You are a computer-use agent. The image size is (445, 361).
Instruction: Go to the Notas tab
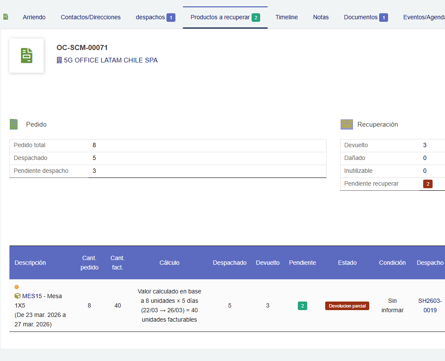pyautogui.click(x=321, y=17)
